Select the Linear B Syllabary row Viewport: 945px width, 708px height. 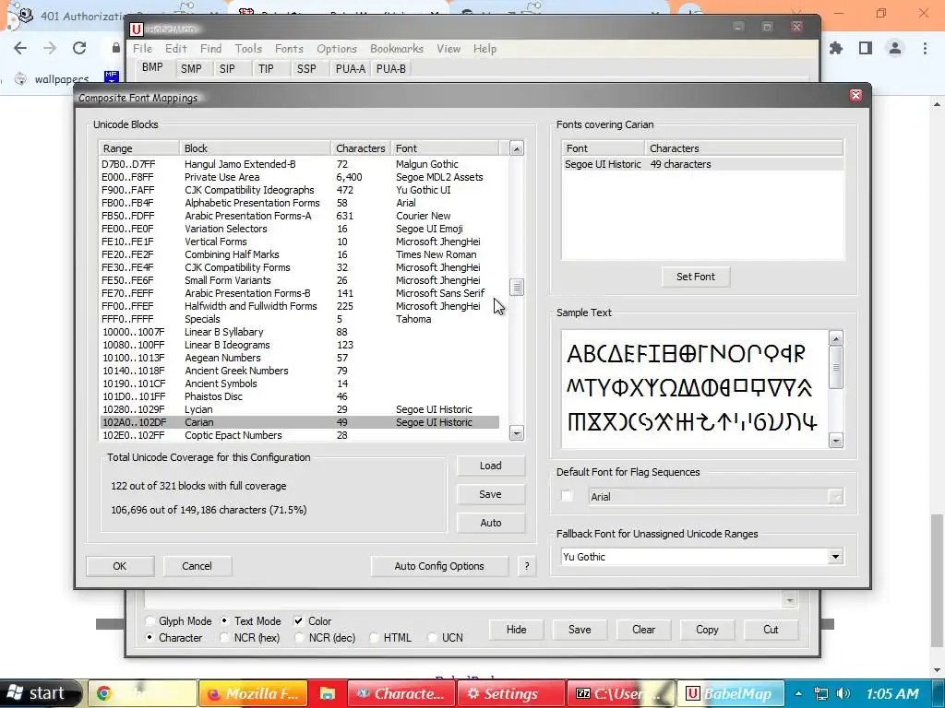coord(300,332)
